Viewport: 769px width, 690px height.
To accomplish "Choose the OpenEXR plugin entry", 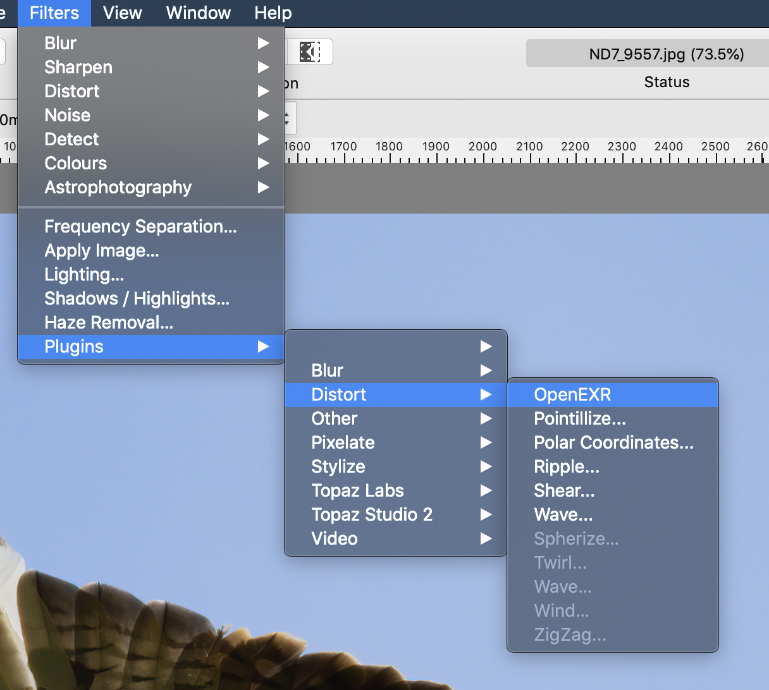I will point(572,394).
